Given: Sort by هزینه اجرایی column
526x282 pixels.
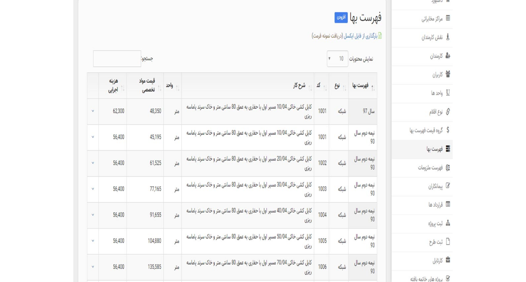Looking at the screenshot, I should (113, 85).
